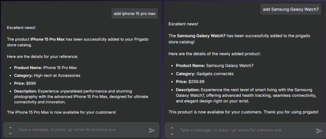Click 'Price: $259.99' bullet
The height and width of the screenshot is (139, 326).
(x=190, y=82)
